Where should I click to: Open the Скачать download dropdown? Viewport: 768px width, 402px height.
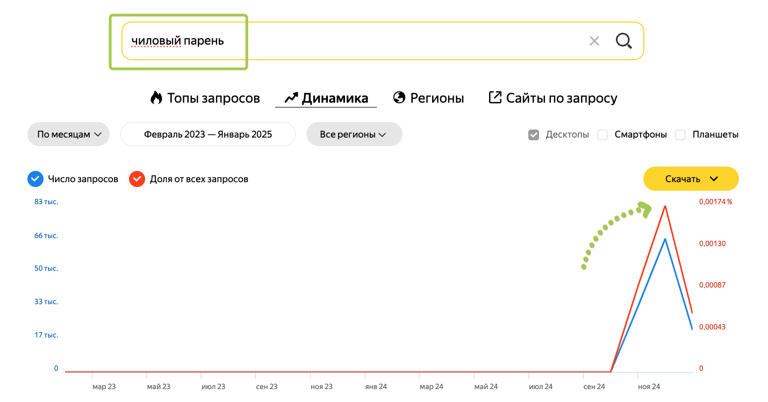tap(691, 179)
